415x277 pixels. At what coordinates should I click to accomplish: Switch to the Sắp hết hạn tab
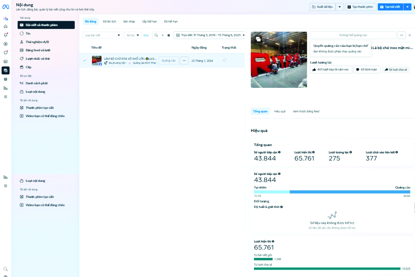point(150,22)
